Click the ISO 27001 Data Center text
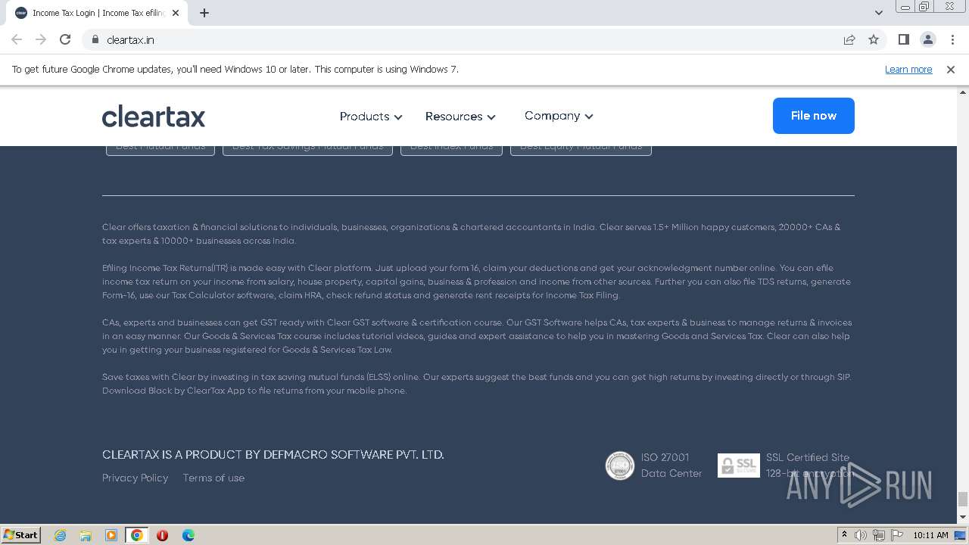969x545 pixels. (671, 466)
